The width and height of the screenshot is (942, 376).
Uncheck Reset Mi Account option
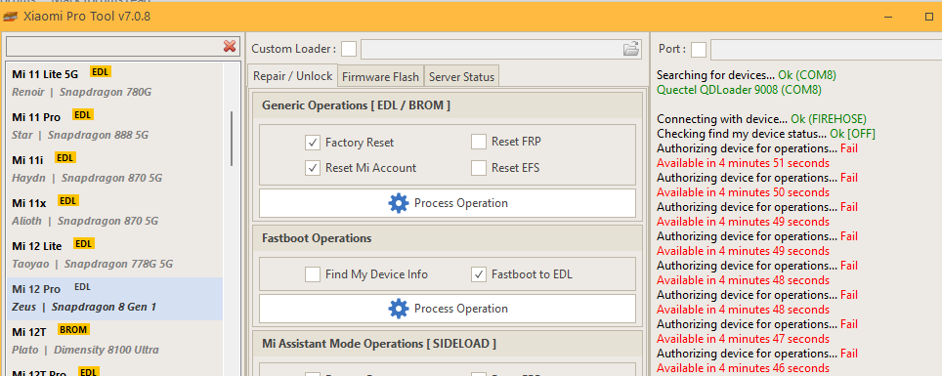(313, 168)
